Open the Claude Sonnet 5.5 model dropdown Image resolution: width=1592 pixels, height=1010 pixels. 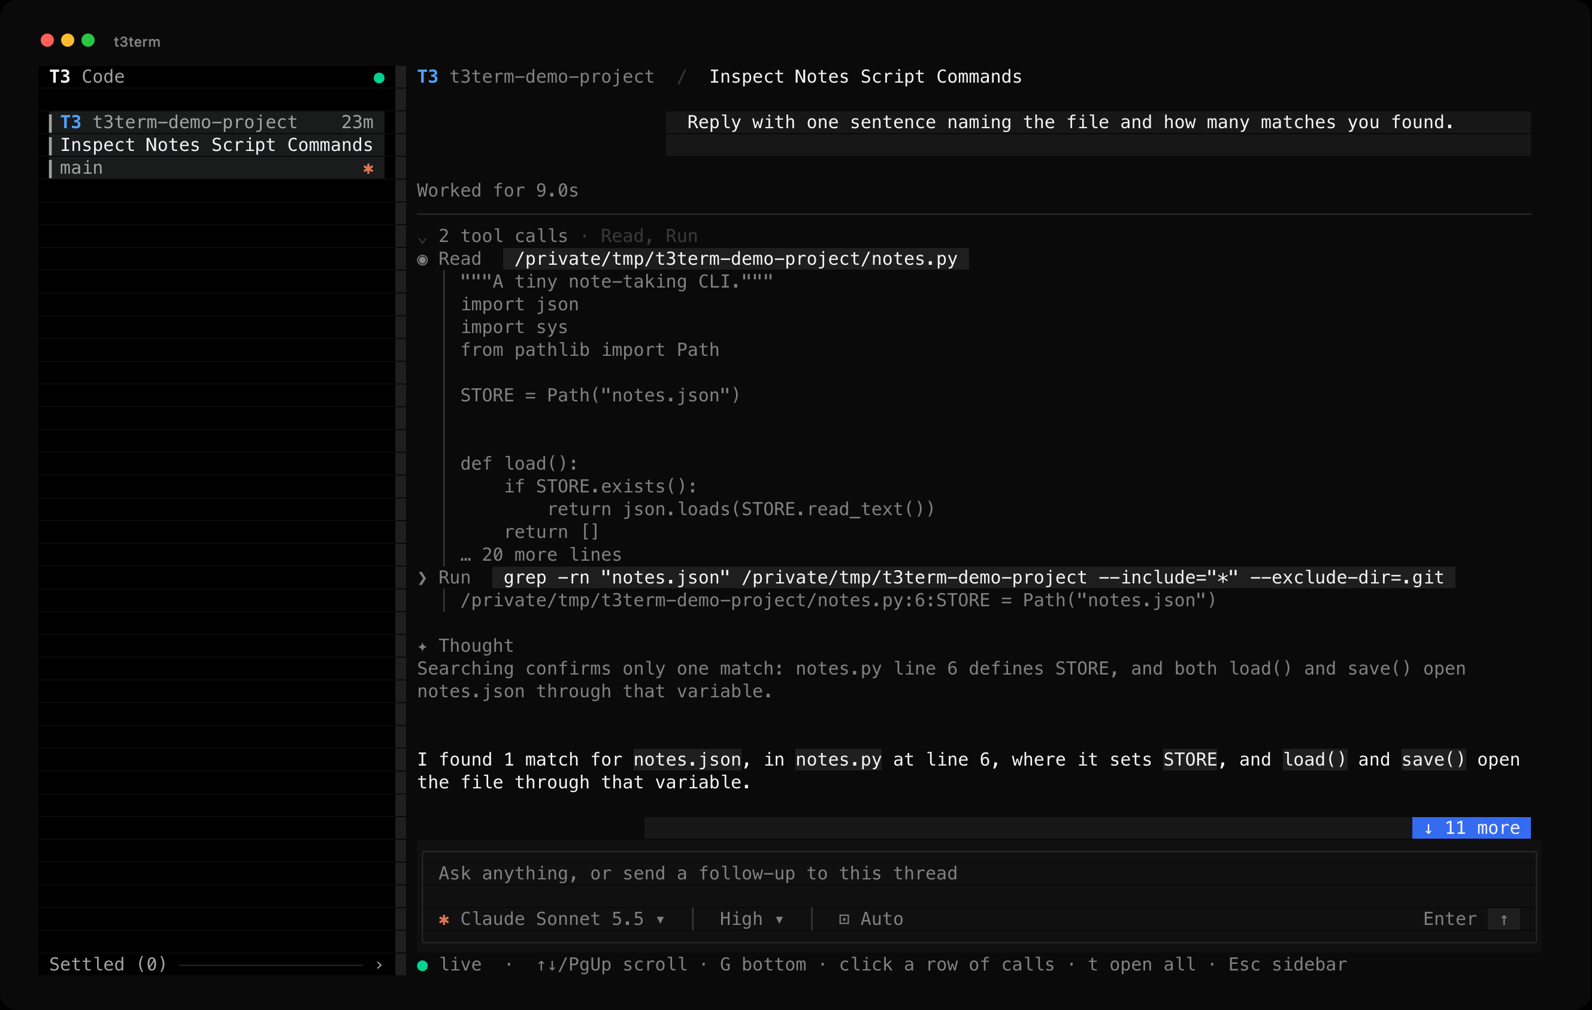562,919
